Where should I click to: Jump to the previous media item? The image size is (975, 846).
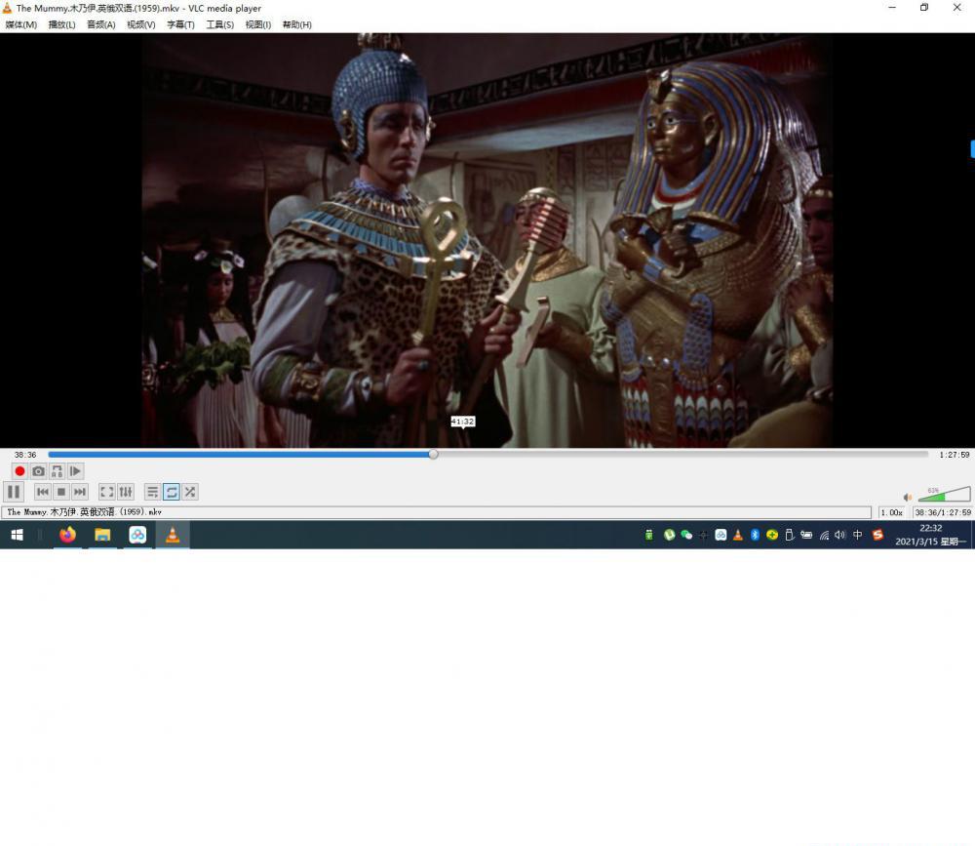(x=42, y=492)
